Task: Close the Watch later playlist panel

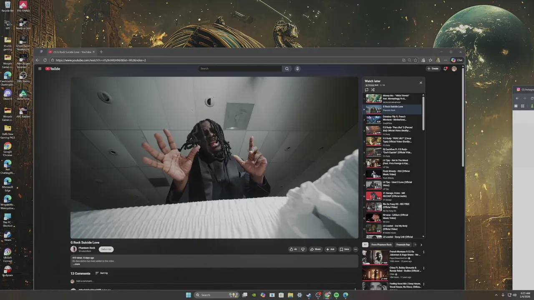Action: 421,82
